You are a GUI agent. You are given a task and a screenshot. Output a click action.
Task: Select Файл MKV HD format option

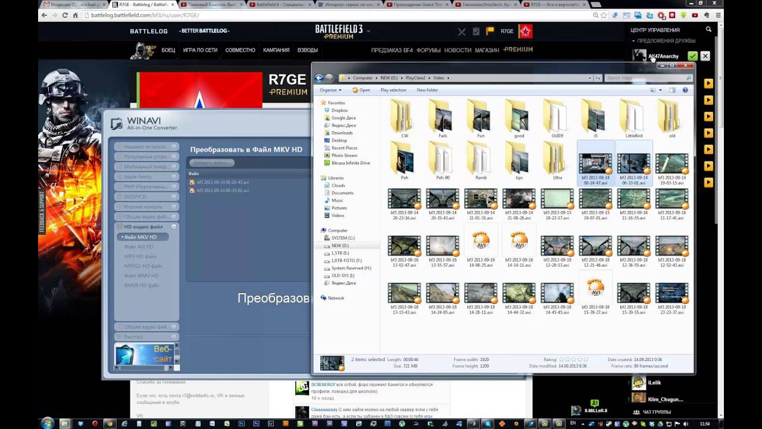pyautogui.click(x=143, y=237)
